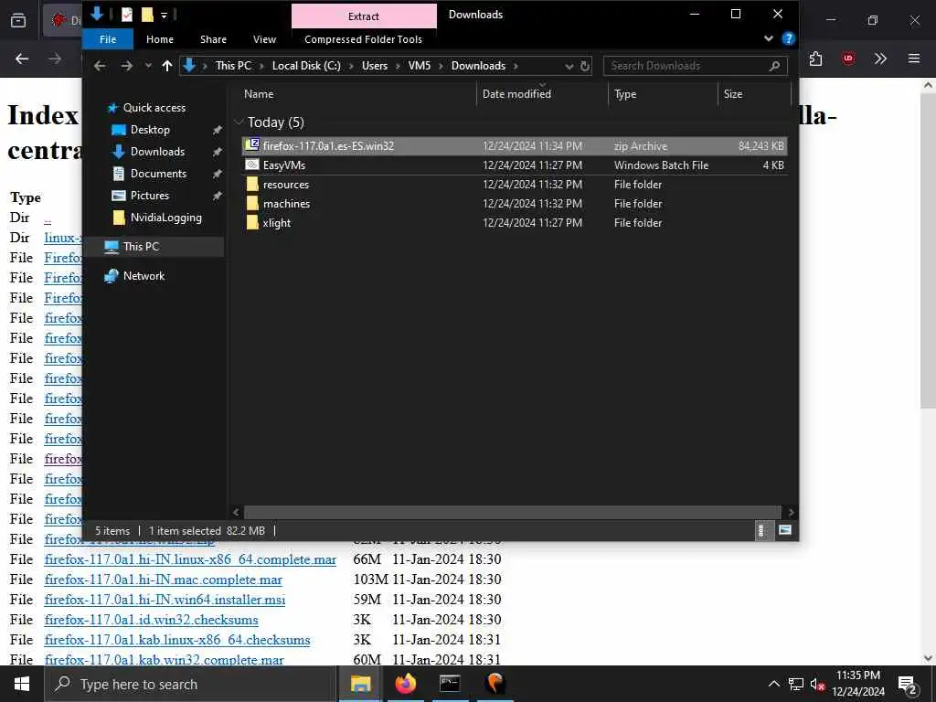Click the machines folder icon

(x=252, y=203)
